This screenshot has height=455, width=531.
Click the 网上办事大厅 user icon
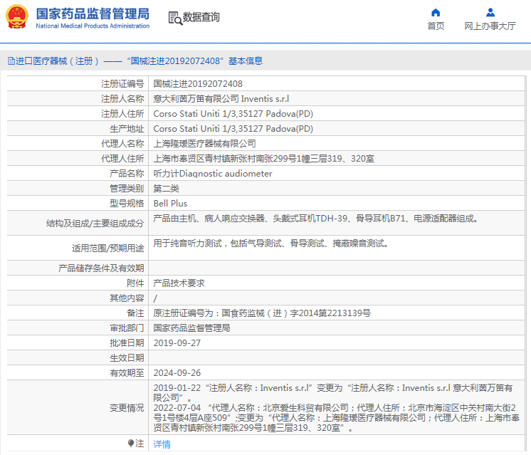[x=490, y=13]
